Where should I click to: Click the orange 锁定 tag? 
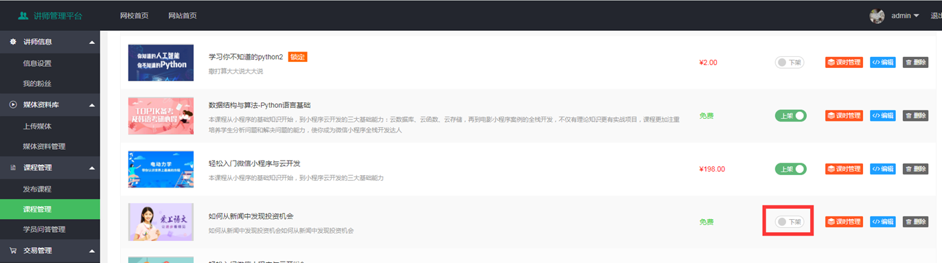(x=297, y=57)
